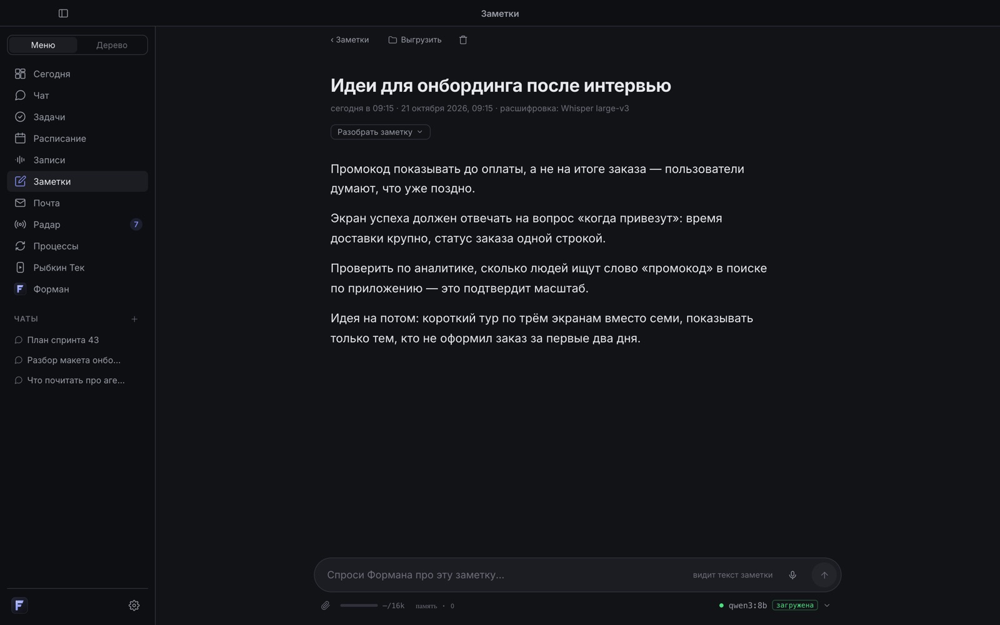Click the Радар badge showing 7

(x=136, y=224)
